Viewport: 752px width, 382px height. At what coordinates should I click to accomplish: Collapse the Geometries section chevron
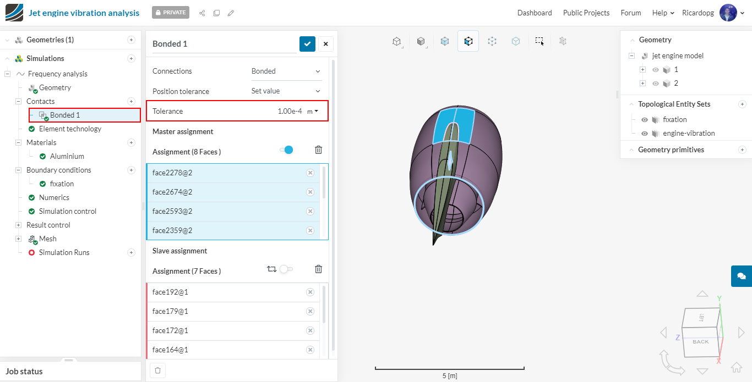click(8, 40)
